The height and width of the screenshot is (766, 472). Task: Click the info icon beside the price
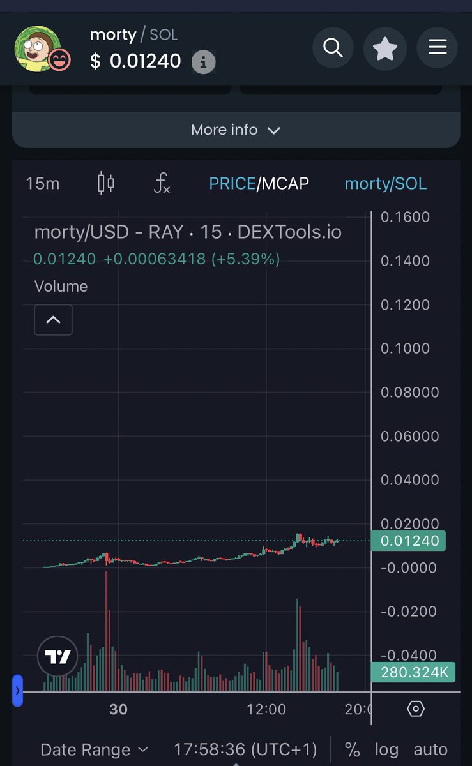point(203,63)
